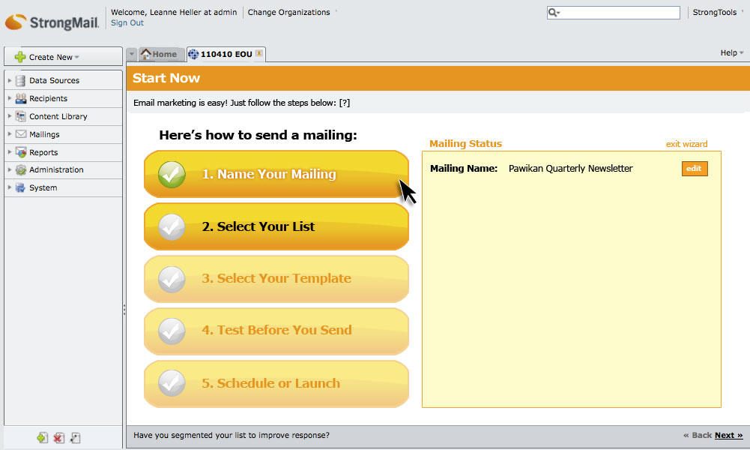Click the Recipients people icon

21,98
